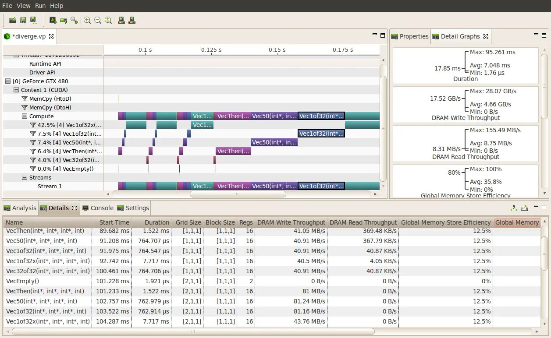Click the Vec32of32(int*, int*, int*, int) table row
This screenshot has width=551, height=338.
272,271
